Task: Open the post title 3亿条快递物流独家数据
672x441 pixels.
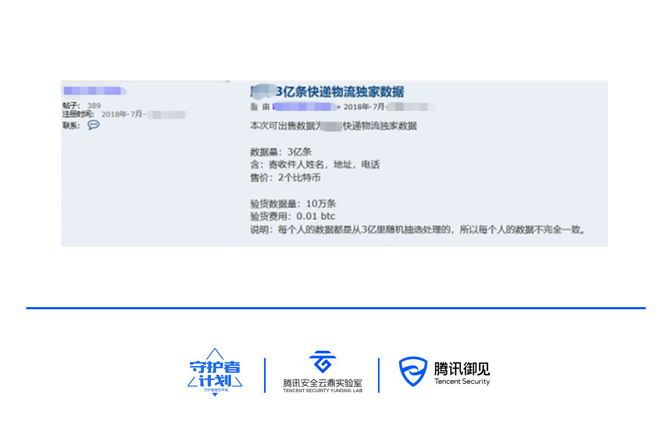Action: point(340,92)
